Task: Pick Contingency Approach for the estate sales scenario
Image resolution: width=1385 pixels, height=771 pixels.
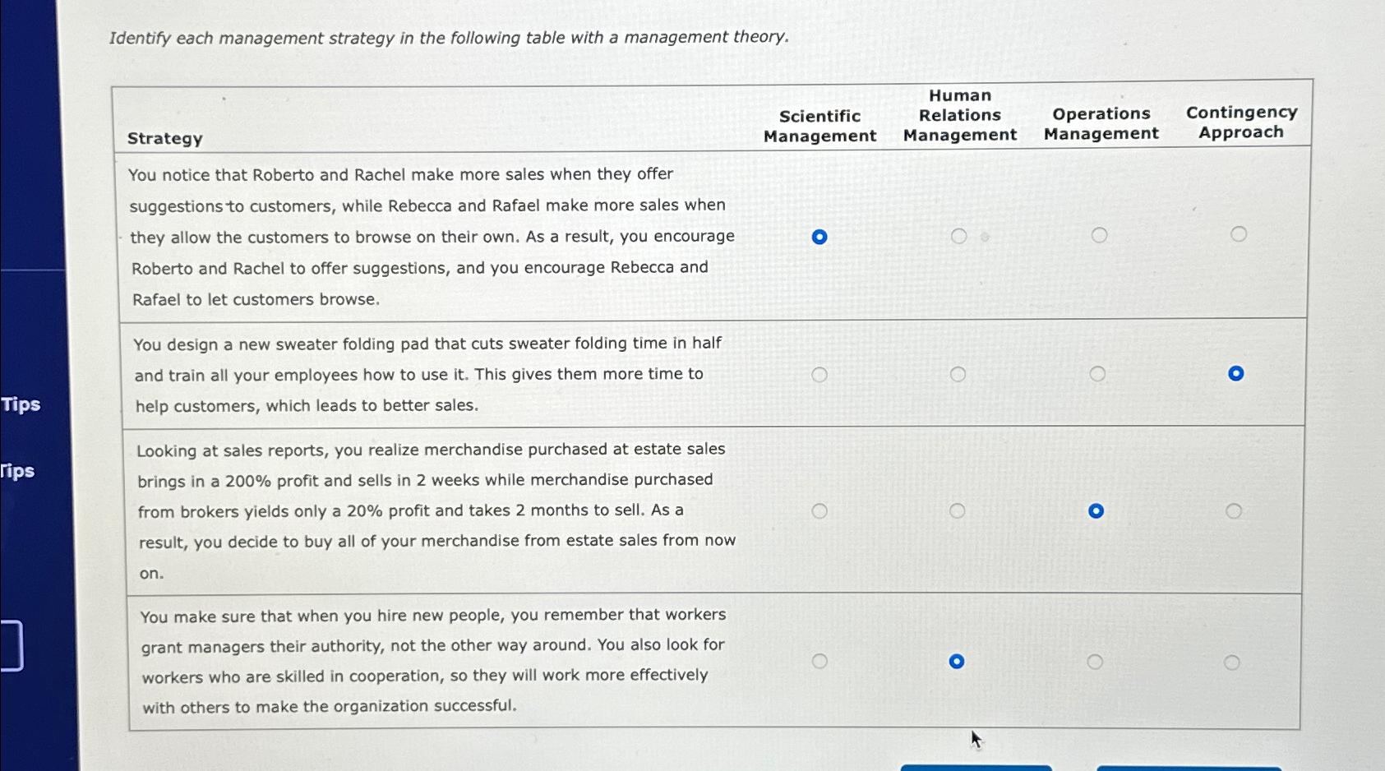Action: click(x=1233, y=510)
